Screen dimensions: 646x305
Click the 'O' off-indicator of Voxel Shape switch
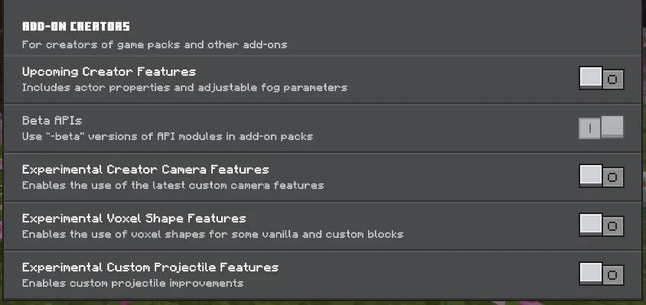pyautogui.click(x=612, y=226)
